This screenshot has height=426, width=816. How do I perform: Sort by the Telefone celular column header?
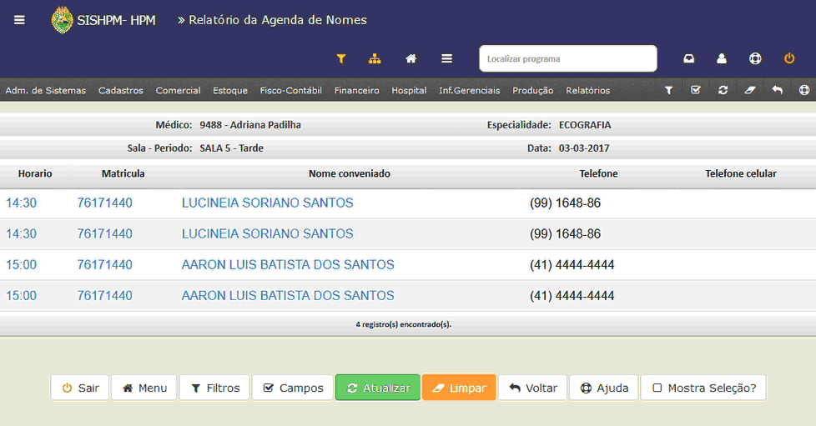741,173
